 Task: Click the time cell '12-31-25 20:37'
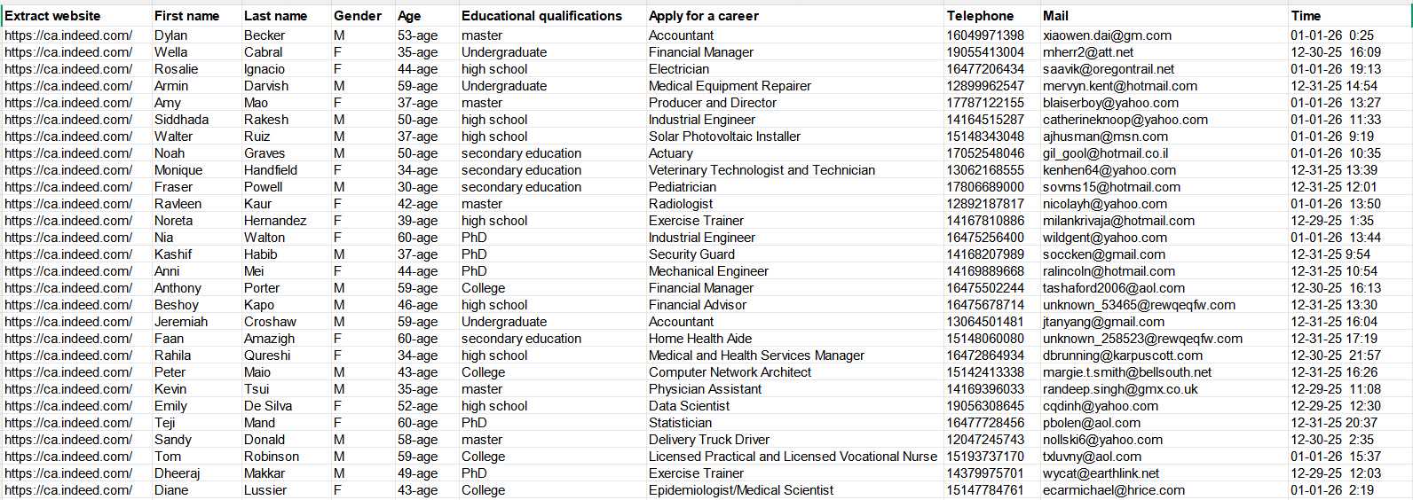1334,423
